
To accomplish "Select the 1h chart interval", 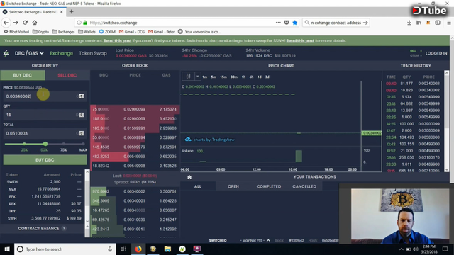I will tap(243, 77).
